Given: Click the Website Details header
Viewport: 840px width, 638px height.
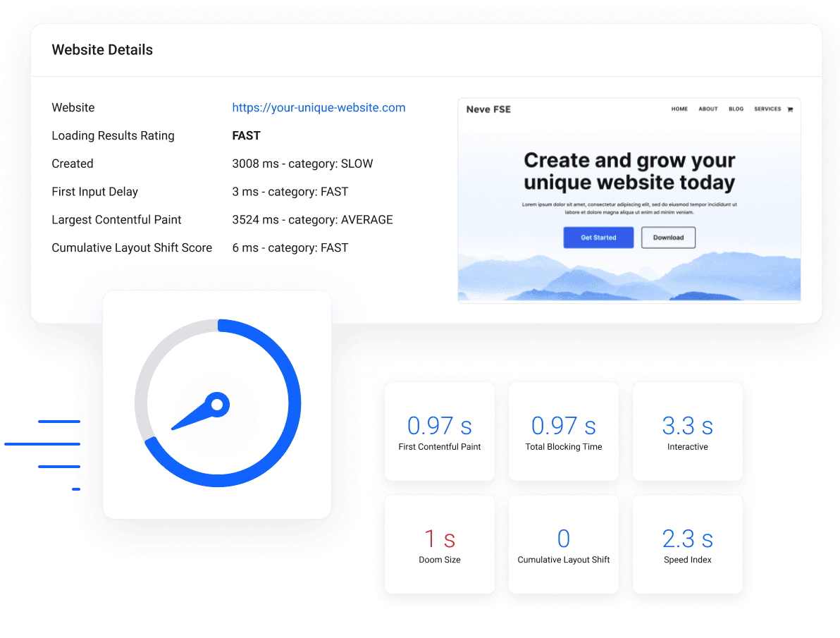Looking at the screenshot, I should (102, 49).
